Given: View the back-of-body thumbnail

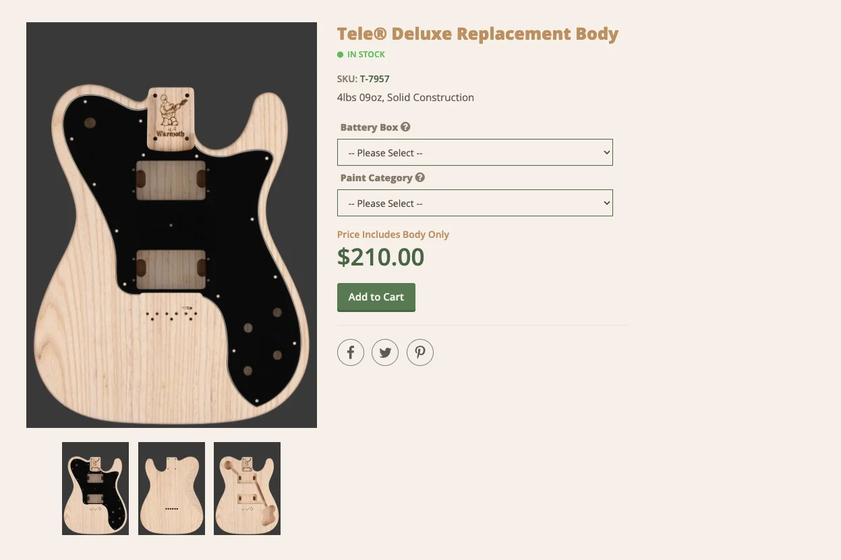Looking at the screenshot, I should 171,489.
